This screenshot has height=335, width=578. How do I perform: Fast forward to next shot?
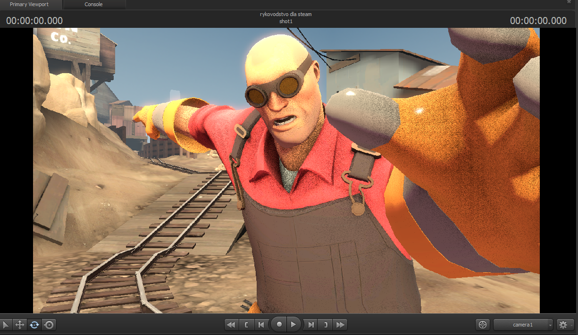[340, 325]
